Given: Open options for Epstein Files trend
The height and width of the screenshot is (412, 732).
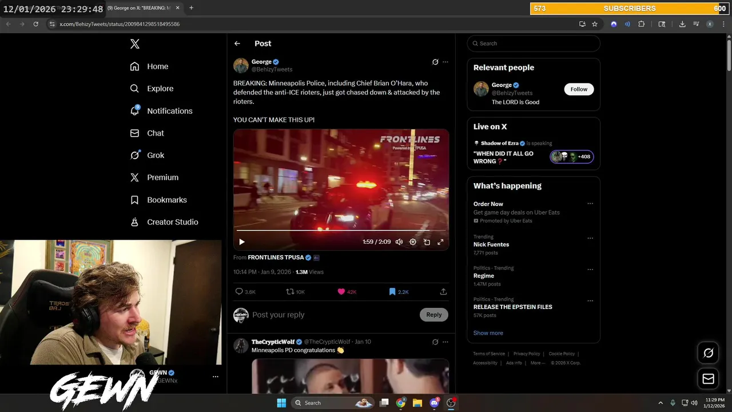Looking at the screenshot, I should 590,301.
